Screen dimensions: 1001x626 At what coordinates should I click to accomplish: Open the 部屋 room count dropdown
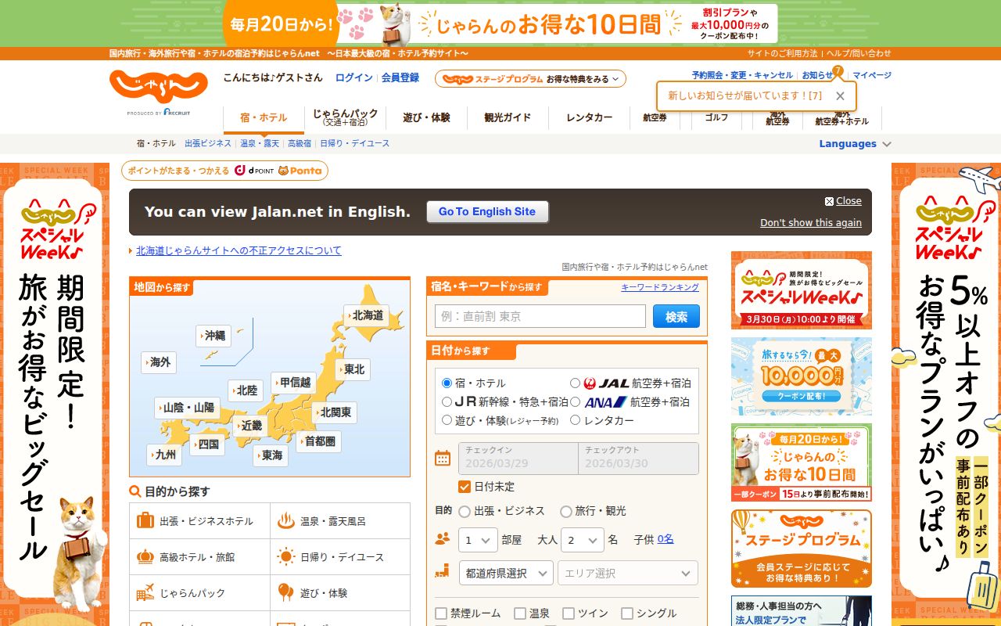478,540
